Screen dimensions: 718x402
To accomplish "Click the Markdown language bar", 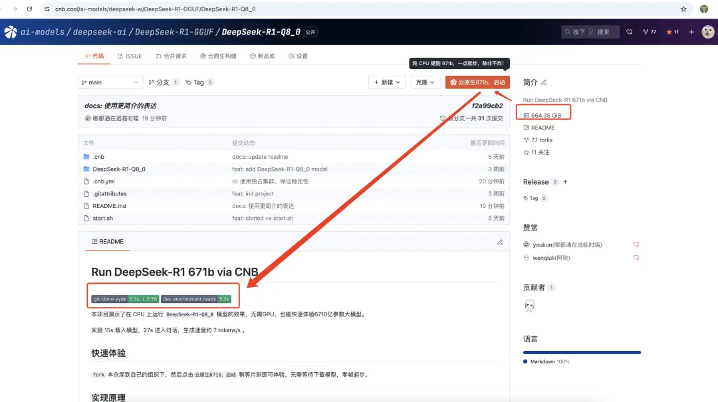I will [582, 353].
